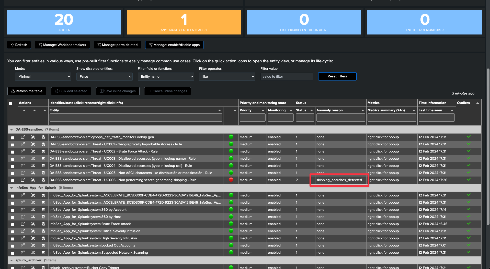
Task: Click database icon for Locked Out Accounts row
Action: pos(43,245)
